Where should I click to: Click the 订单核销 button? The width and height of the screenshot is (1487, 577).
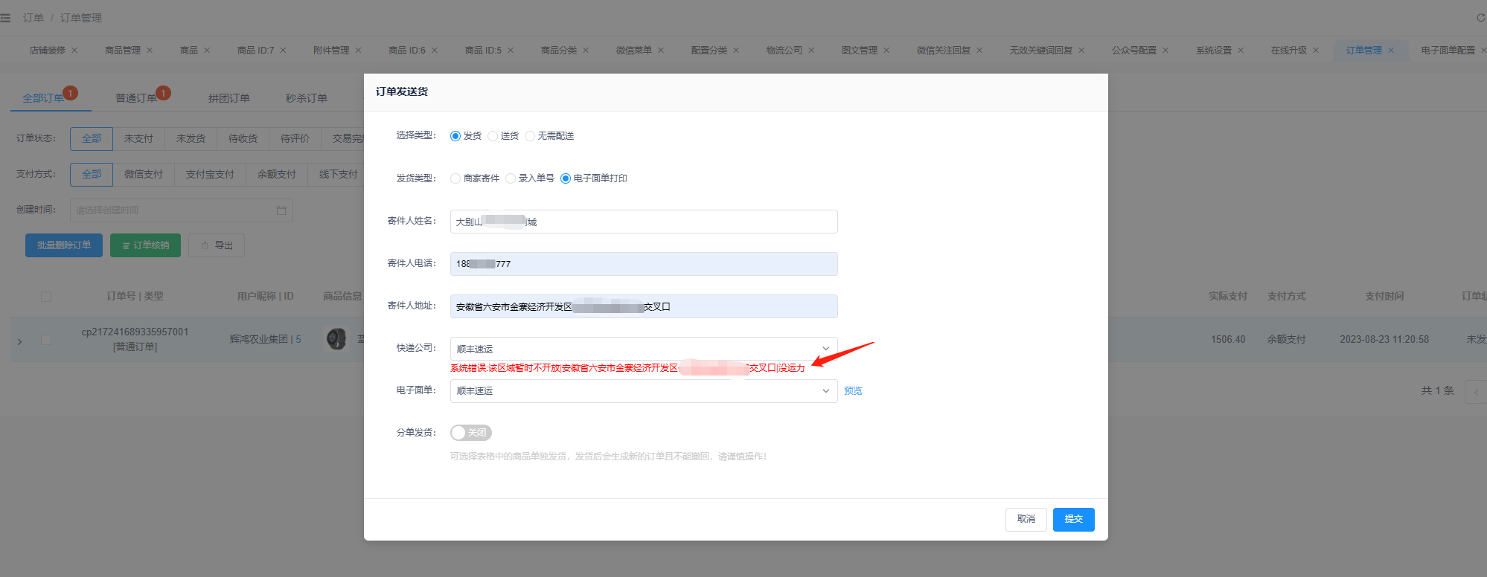(x=145, y=245)
